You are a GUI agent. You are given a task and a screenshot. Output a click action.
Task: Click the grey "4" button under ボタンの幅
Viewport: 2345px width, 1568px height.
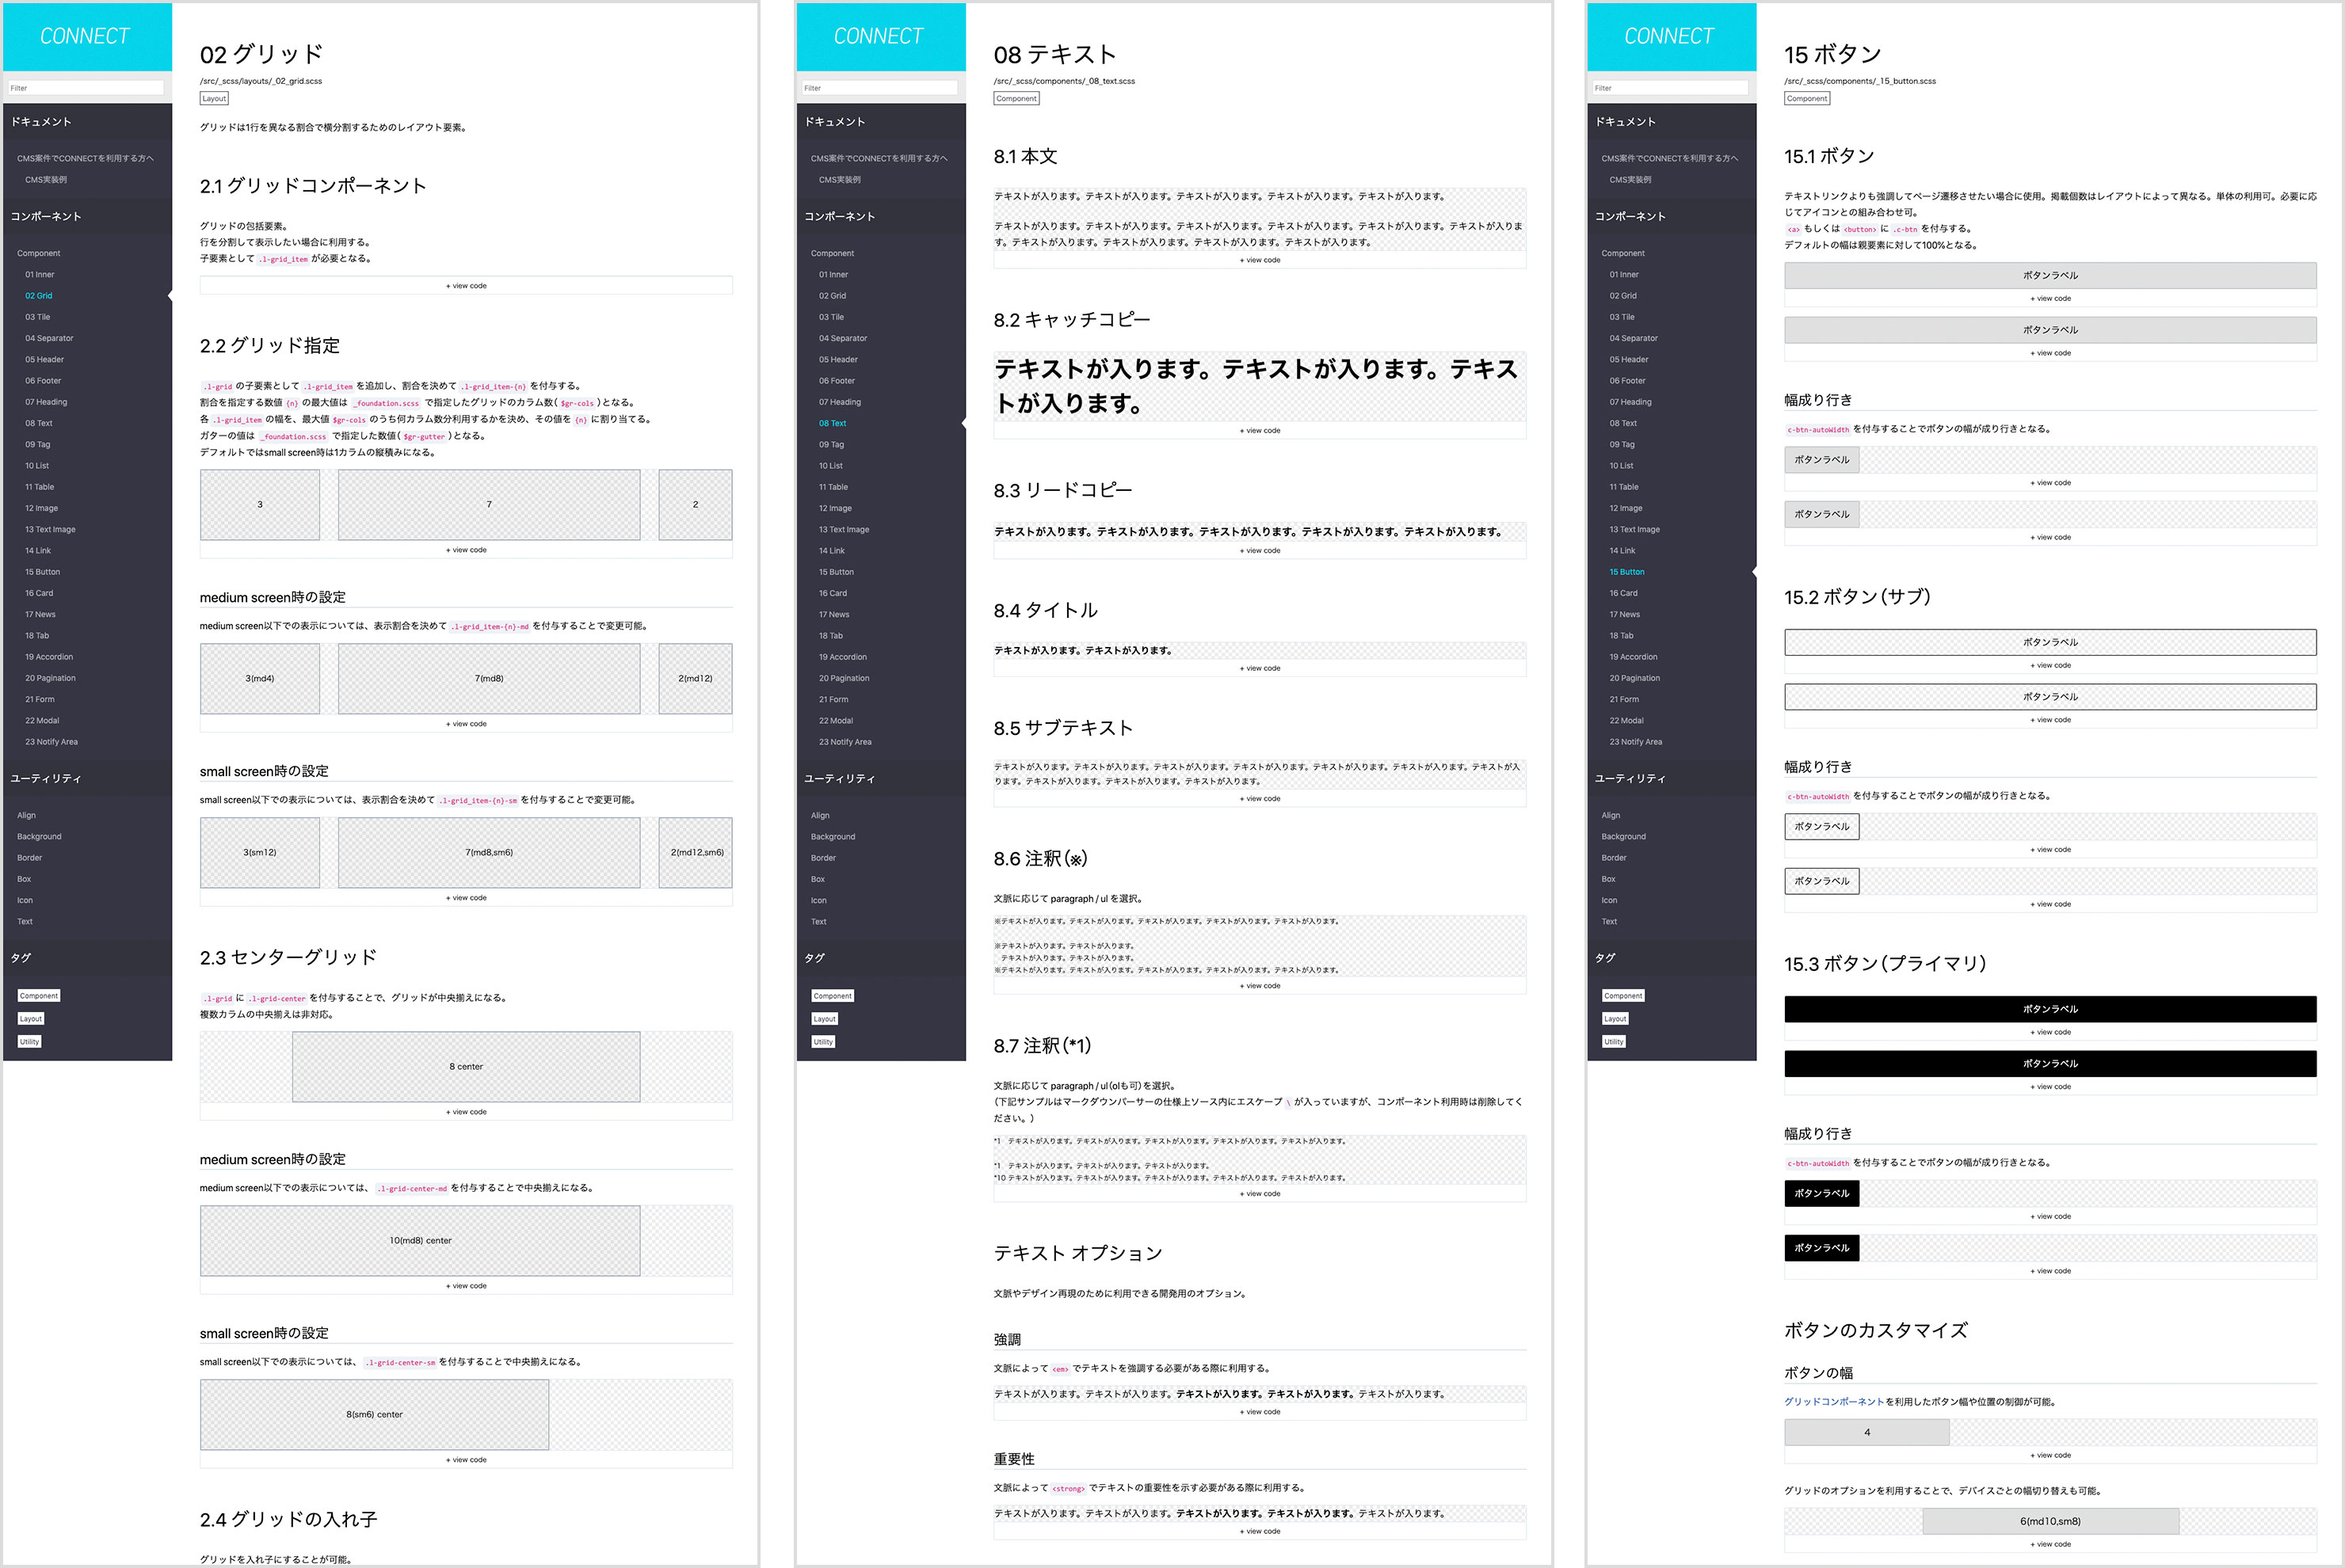point(1866,1432)
